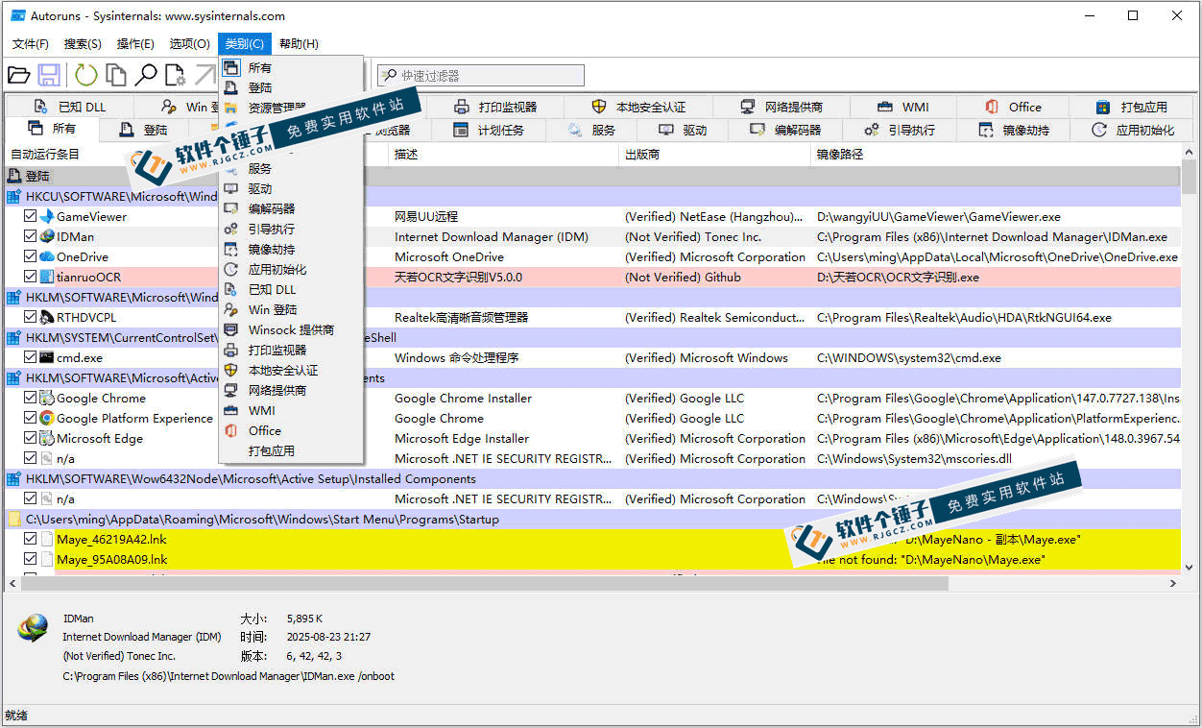Click the Open file toolbar icon
Screen dimensions: 1202x728
coord(19,75)
